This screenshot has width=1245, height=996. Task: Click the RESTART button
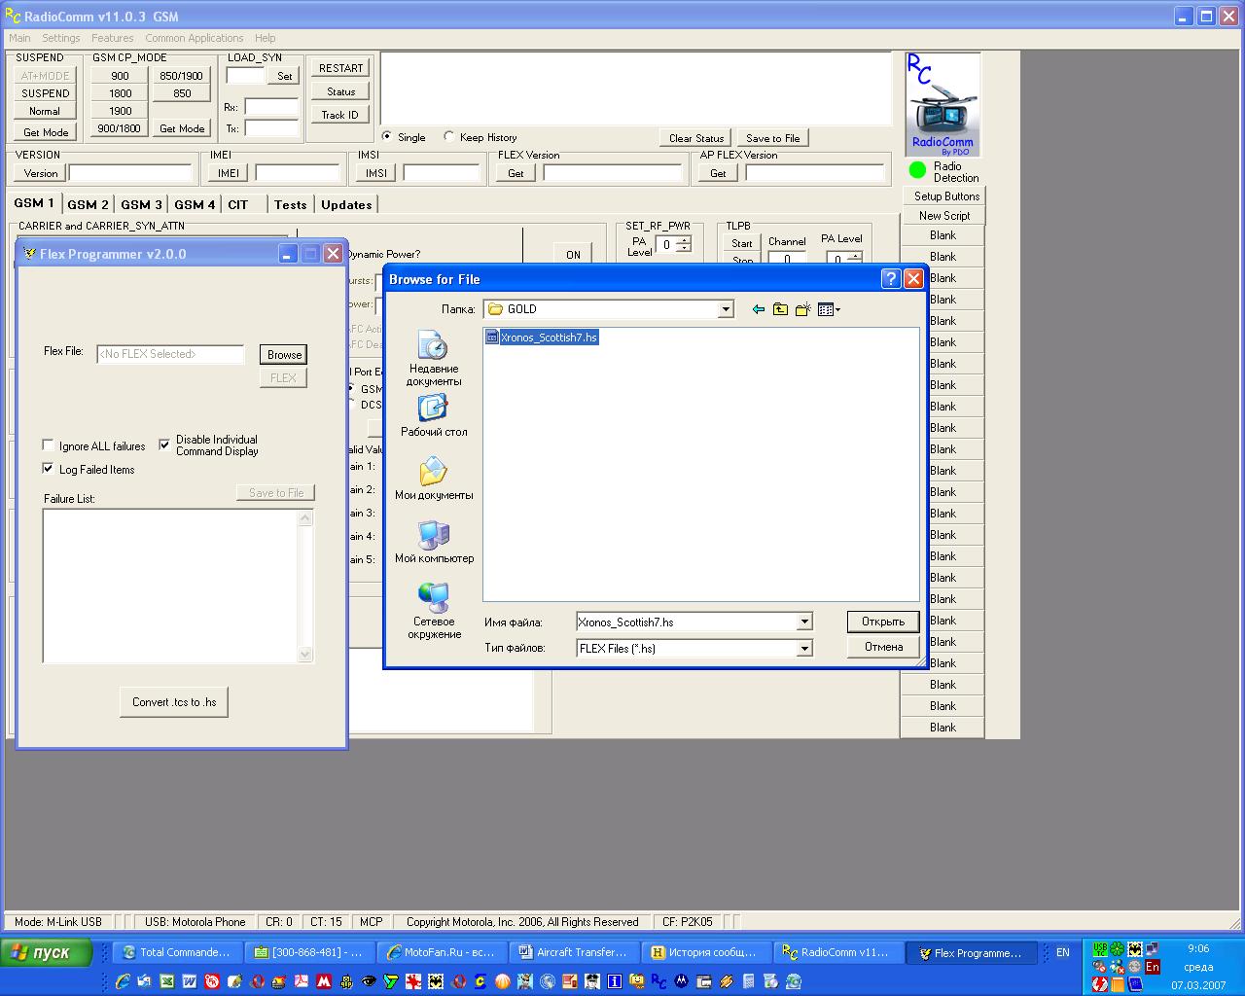tap(340, 68)
